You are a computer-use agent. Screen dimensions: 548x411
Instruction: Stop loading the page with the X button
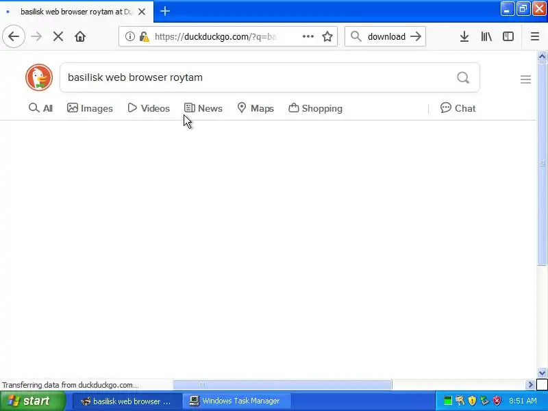58,36
